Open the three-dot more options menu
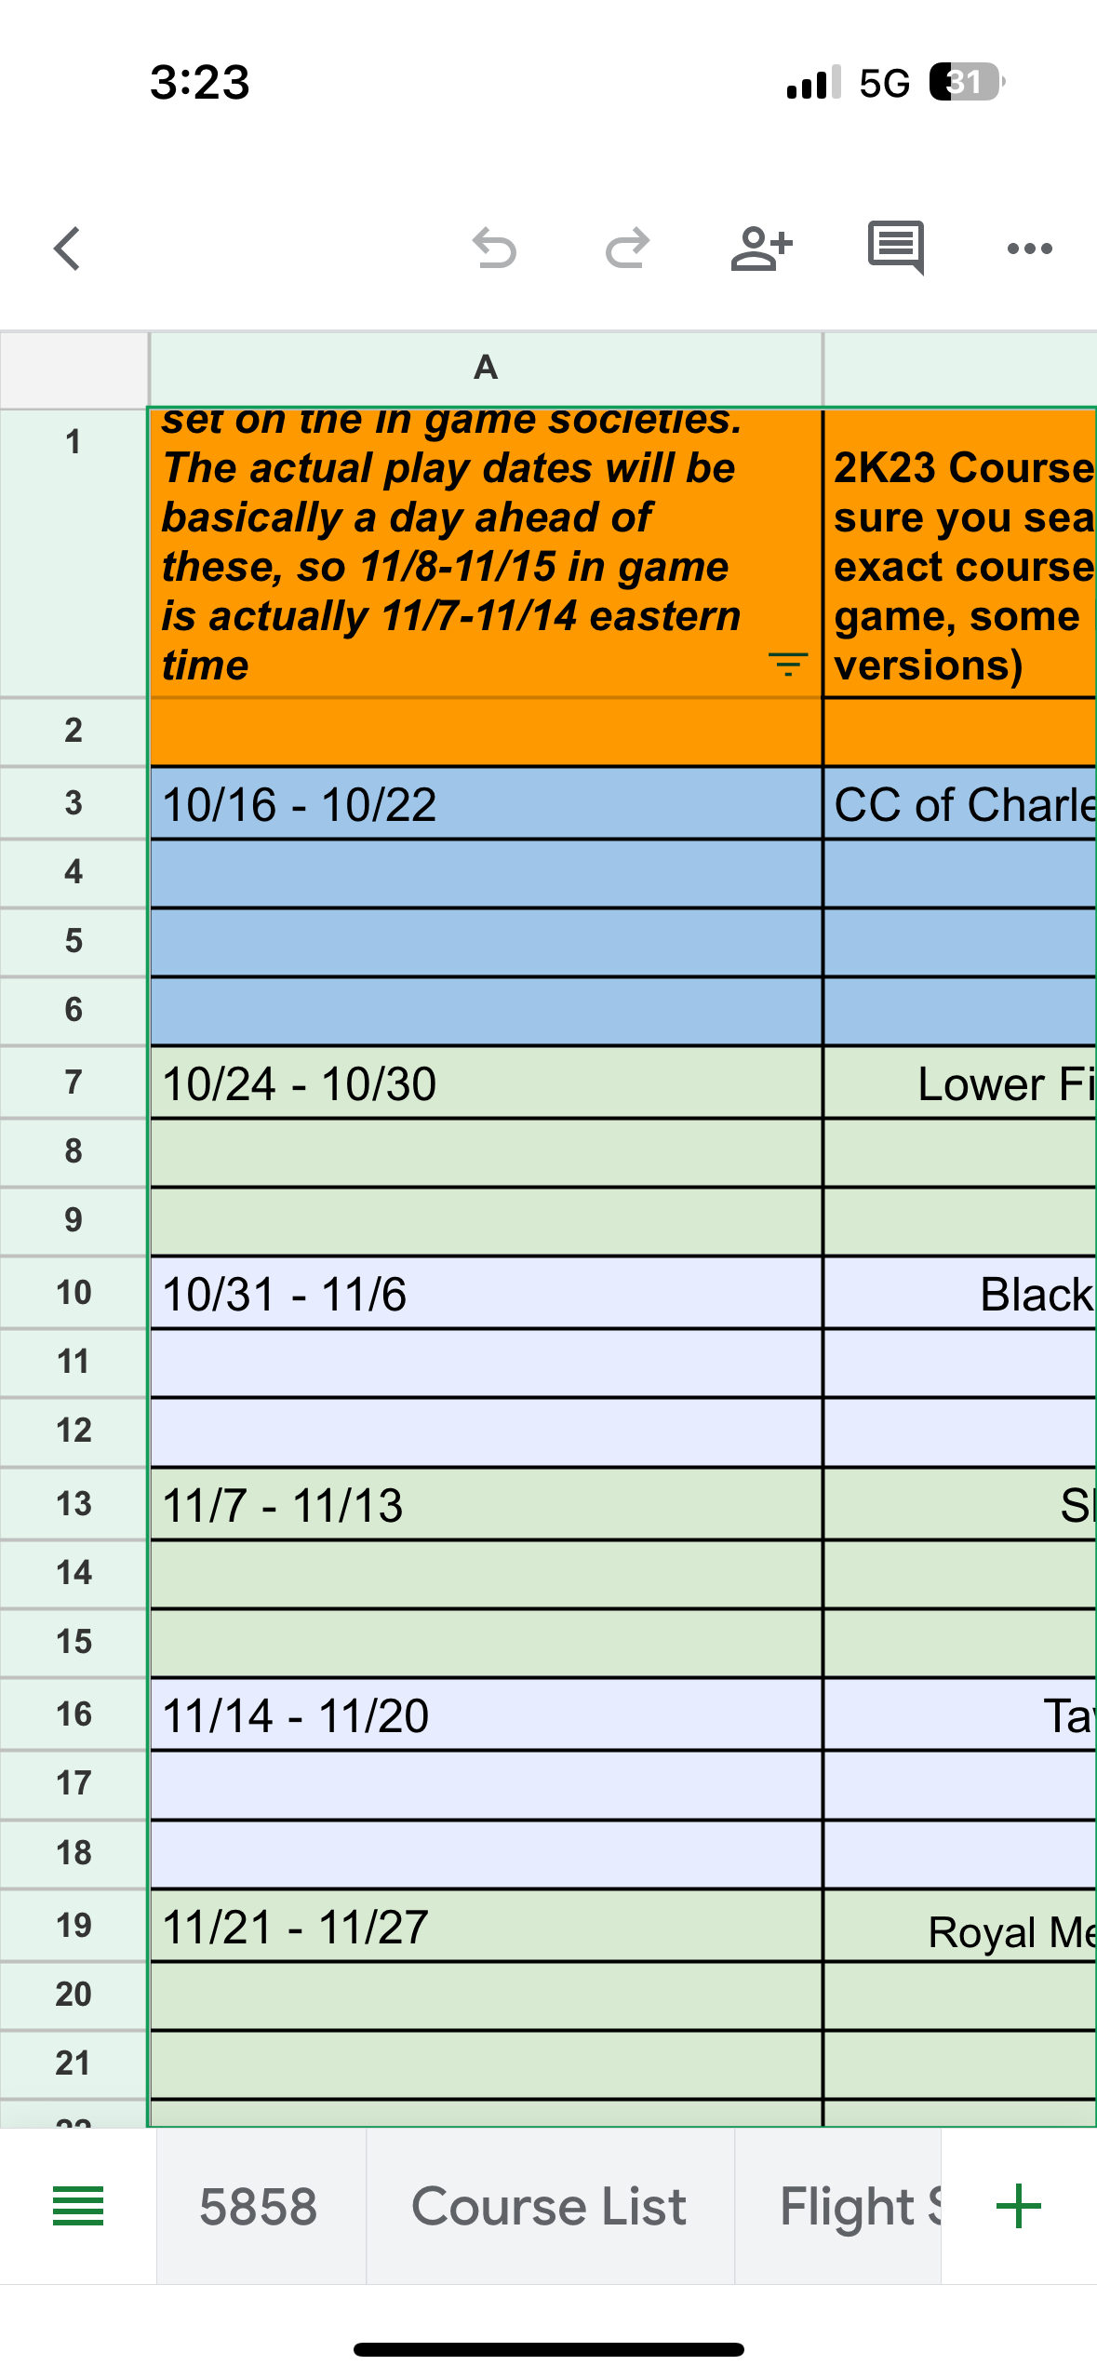Image resolution: width=1097 pixels, height=2379 pixels. tap(1029, 249)
